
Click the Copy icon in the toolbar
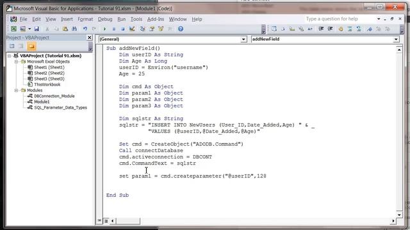[x=56, y=29]
